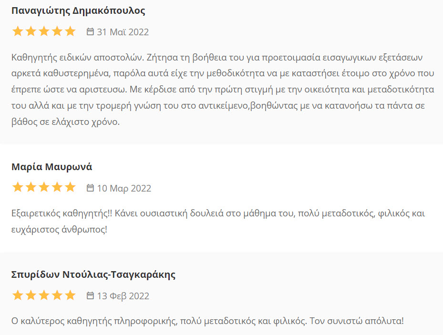The height and width of the screenshot is (335, 443).
Task: Click second star in Σπυρίδων Ντούλιας-Τσαγκαράκης's rating
Action: (31, 295)
